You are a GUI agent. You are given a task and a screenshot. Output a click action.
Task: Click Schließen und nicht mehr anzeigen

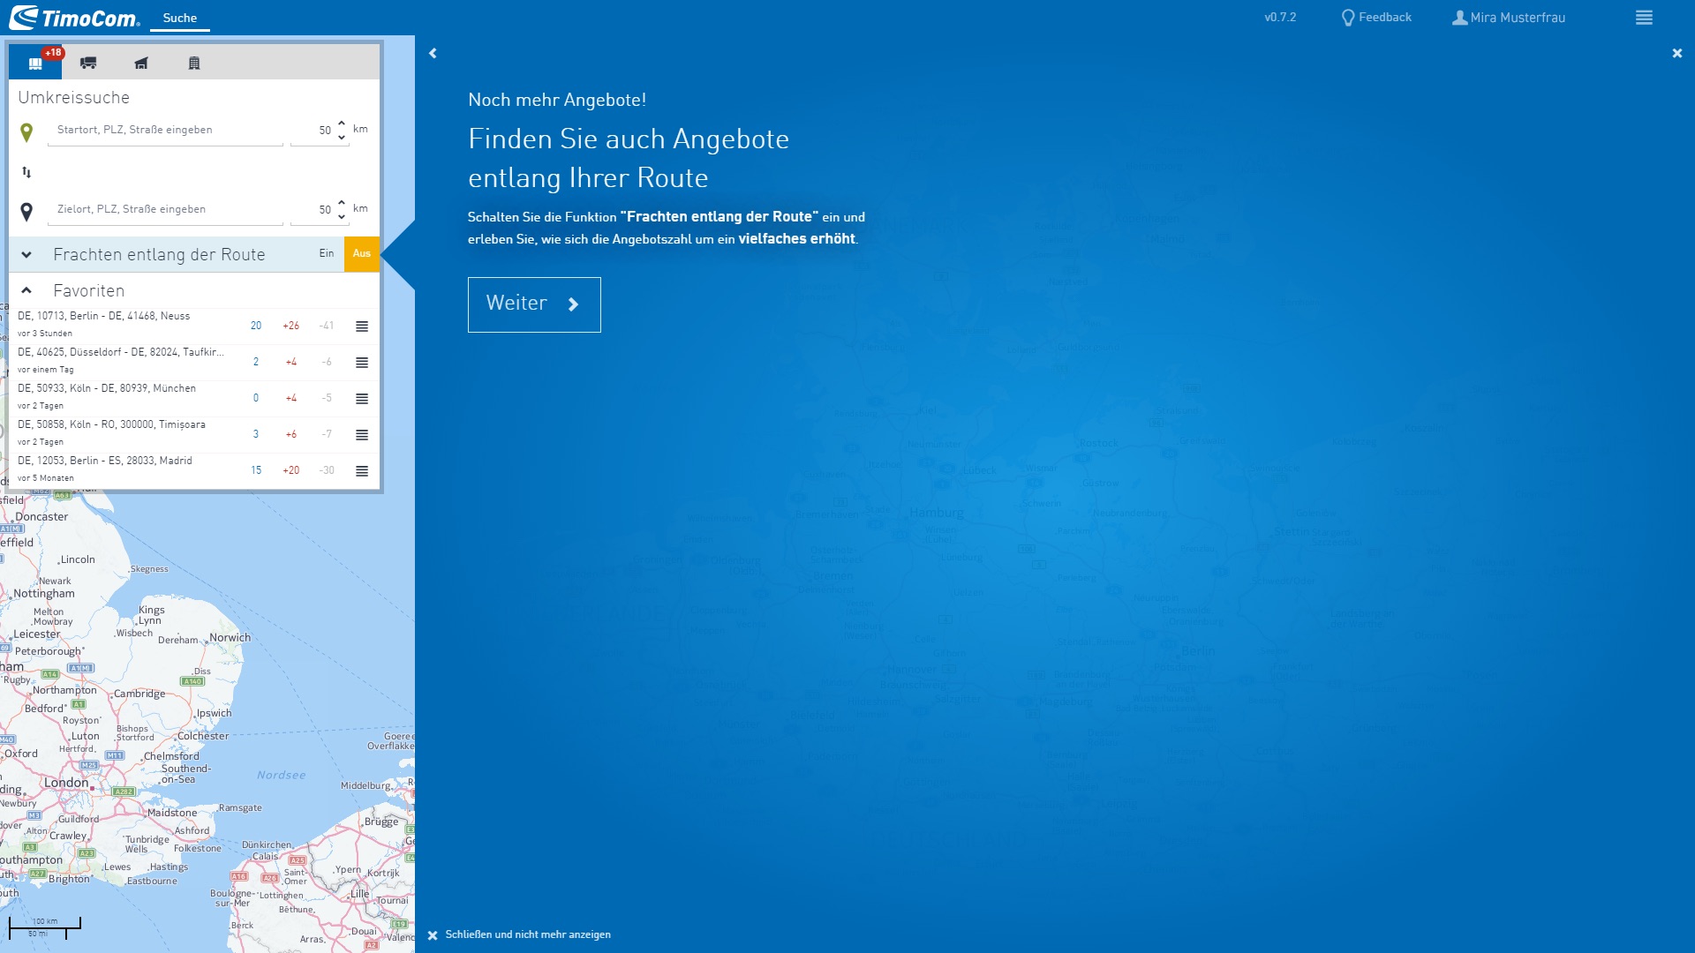click(527, 934)
